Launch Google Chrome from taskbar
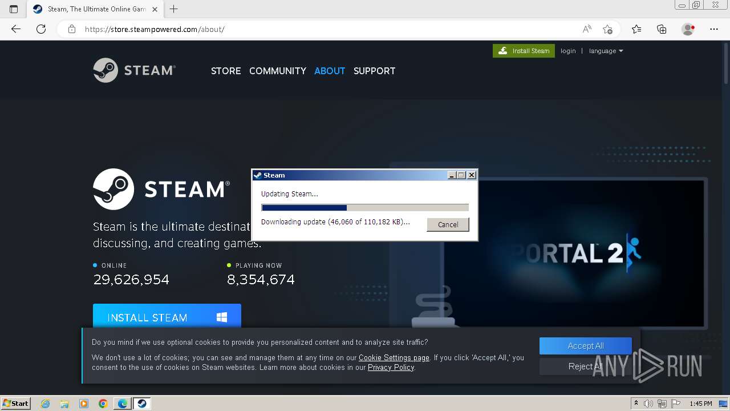 (103, 404)
